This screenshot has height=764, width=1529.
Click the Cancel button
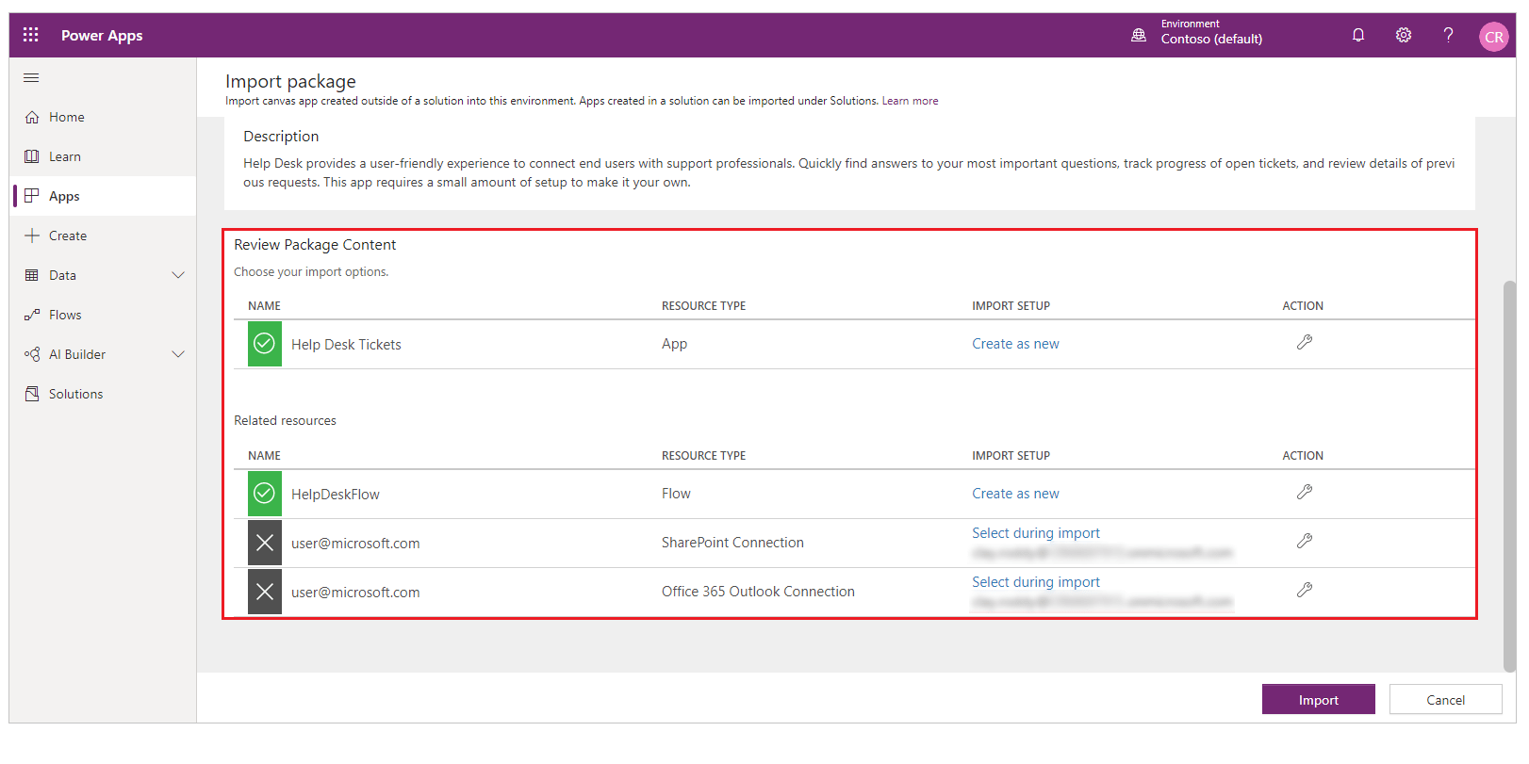[1446, 700]
